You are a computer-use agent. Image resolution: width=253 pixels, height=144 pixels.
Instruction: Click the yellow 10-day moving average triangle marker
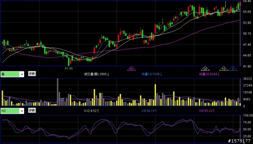(x=224, y=69)
